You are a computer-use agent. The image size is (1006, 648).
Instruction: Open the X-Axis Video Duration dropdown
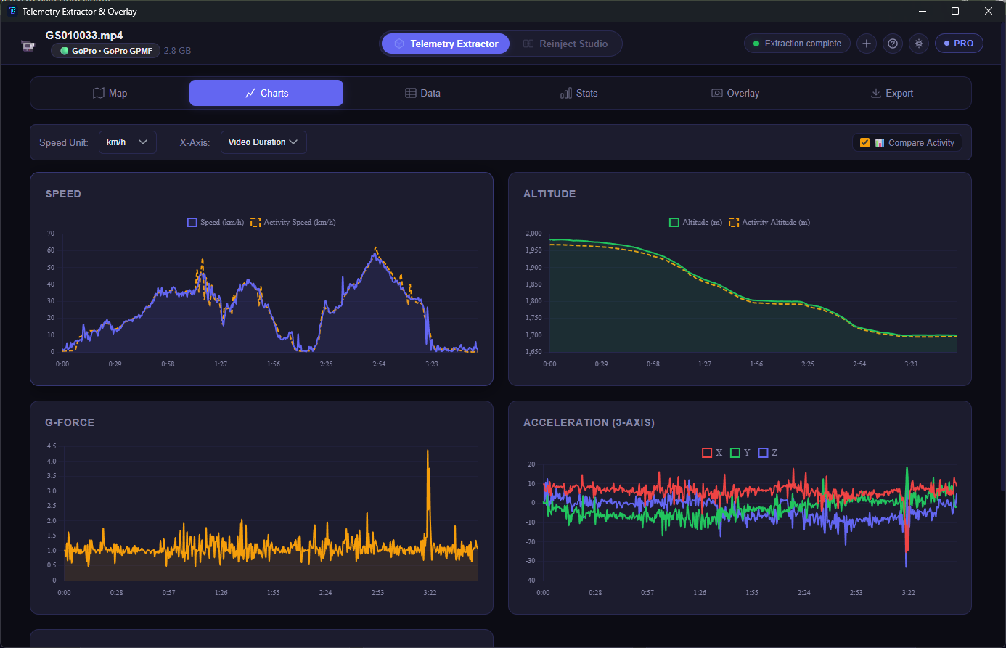coord(263,142)
